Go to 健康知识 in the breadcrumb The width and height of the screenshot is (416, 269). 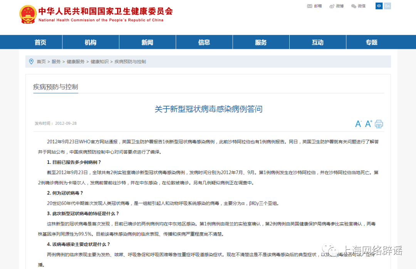pos(99,62)
